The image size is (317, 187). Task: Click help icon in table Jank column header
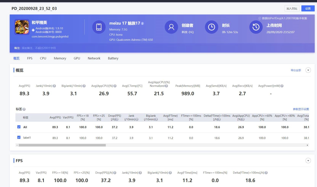137,119
